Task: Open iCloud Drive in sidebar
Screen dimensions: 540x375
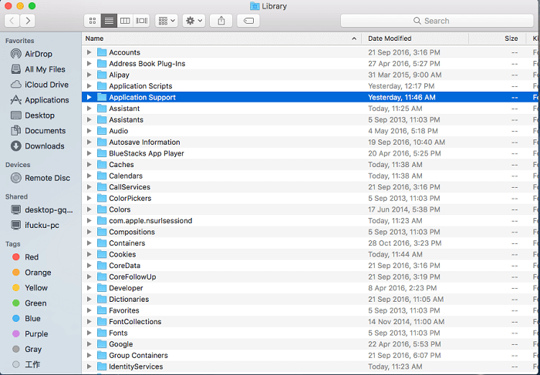Action: (46, 85)
